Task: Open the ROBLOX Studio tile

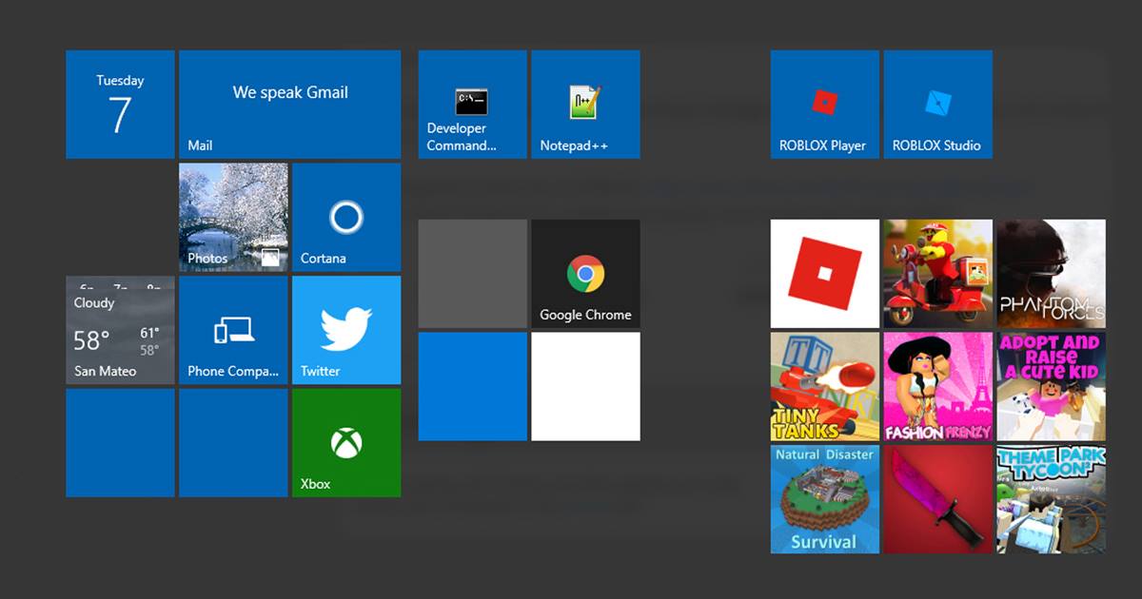Action: point(937,105)
